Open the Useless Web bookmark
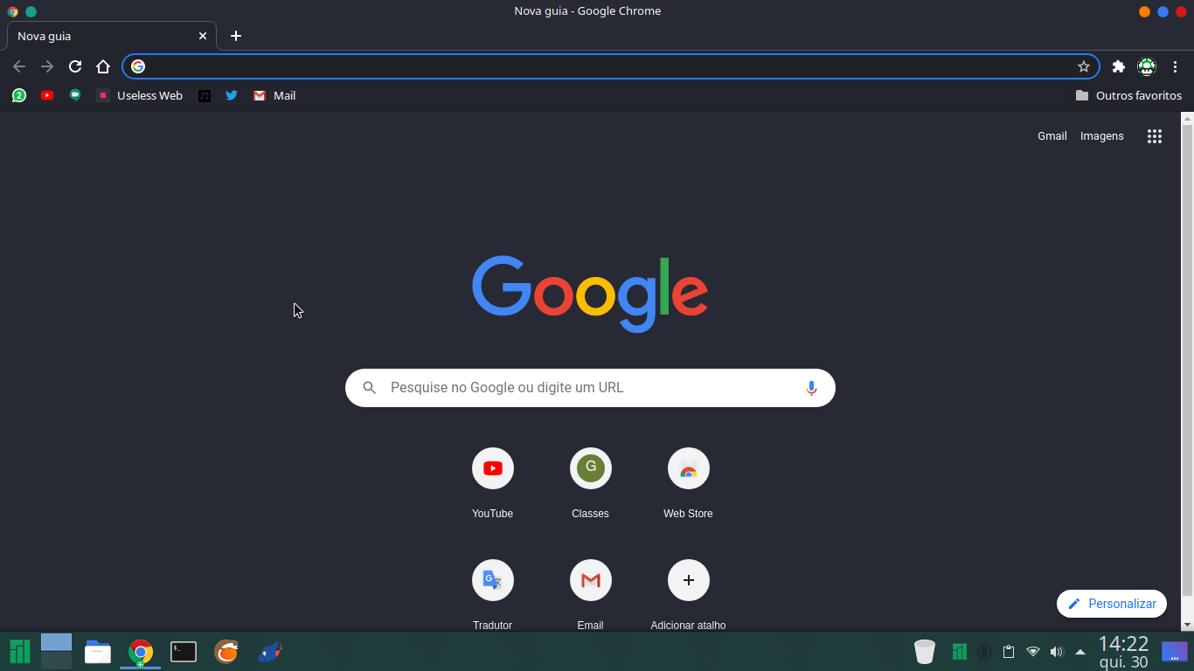This screenshot has width=1194, height=671. (x=140, y=95)
